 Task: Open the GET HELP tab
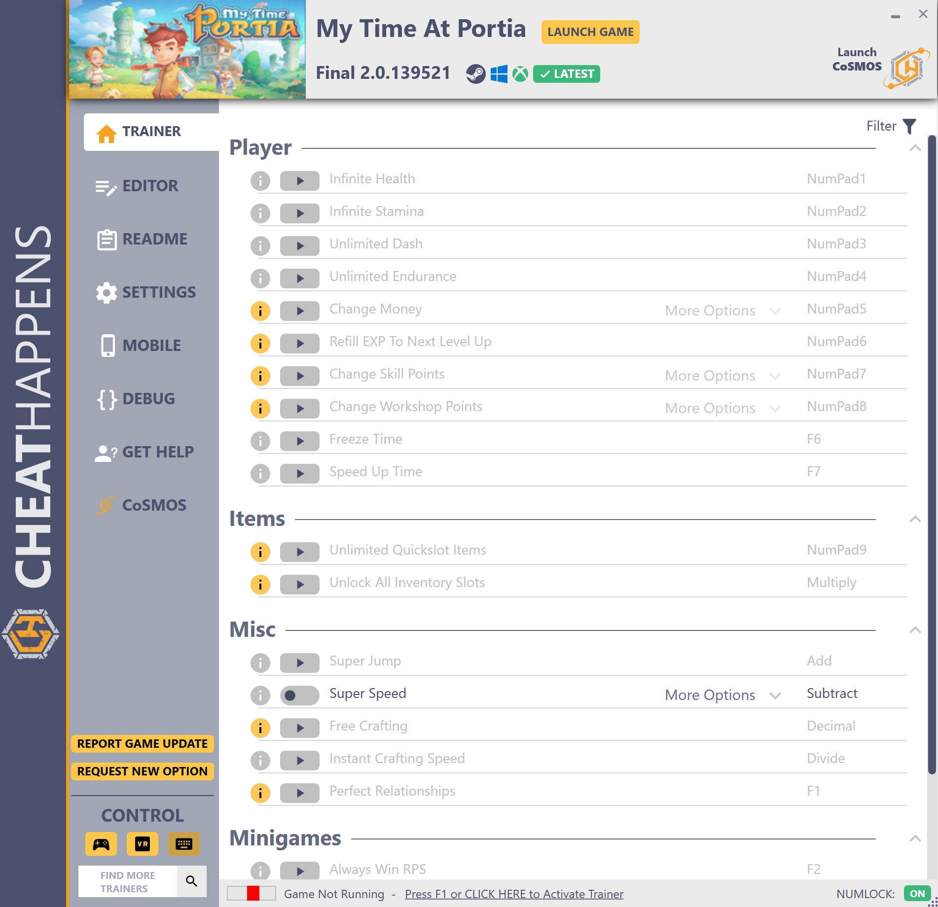pyautogui.click(x=143, y=452)
